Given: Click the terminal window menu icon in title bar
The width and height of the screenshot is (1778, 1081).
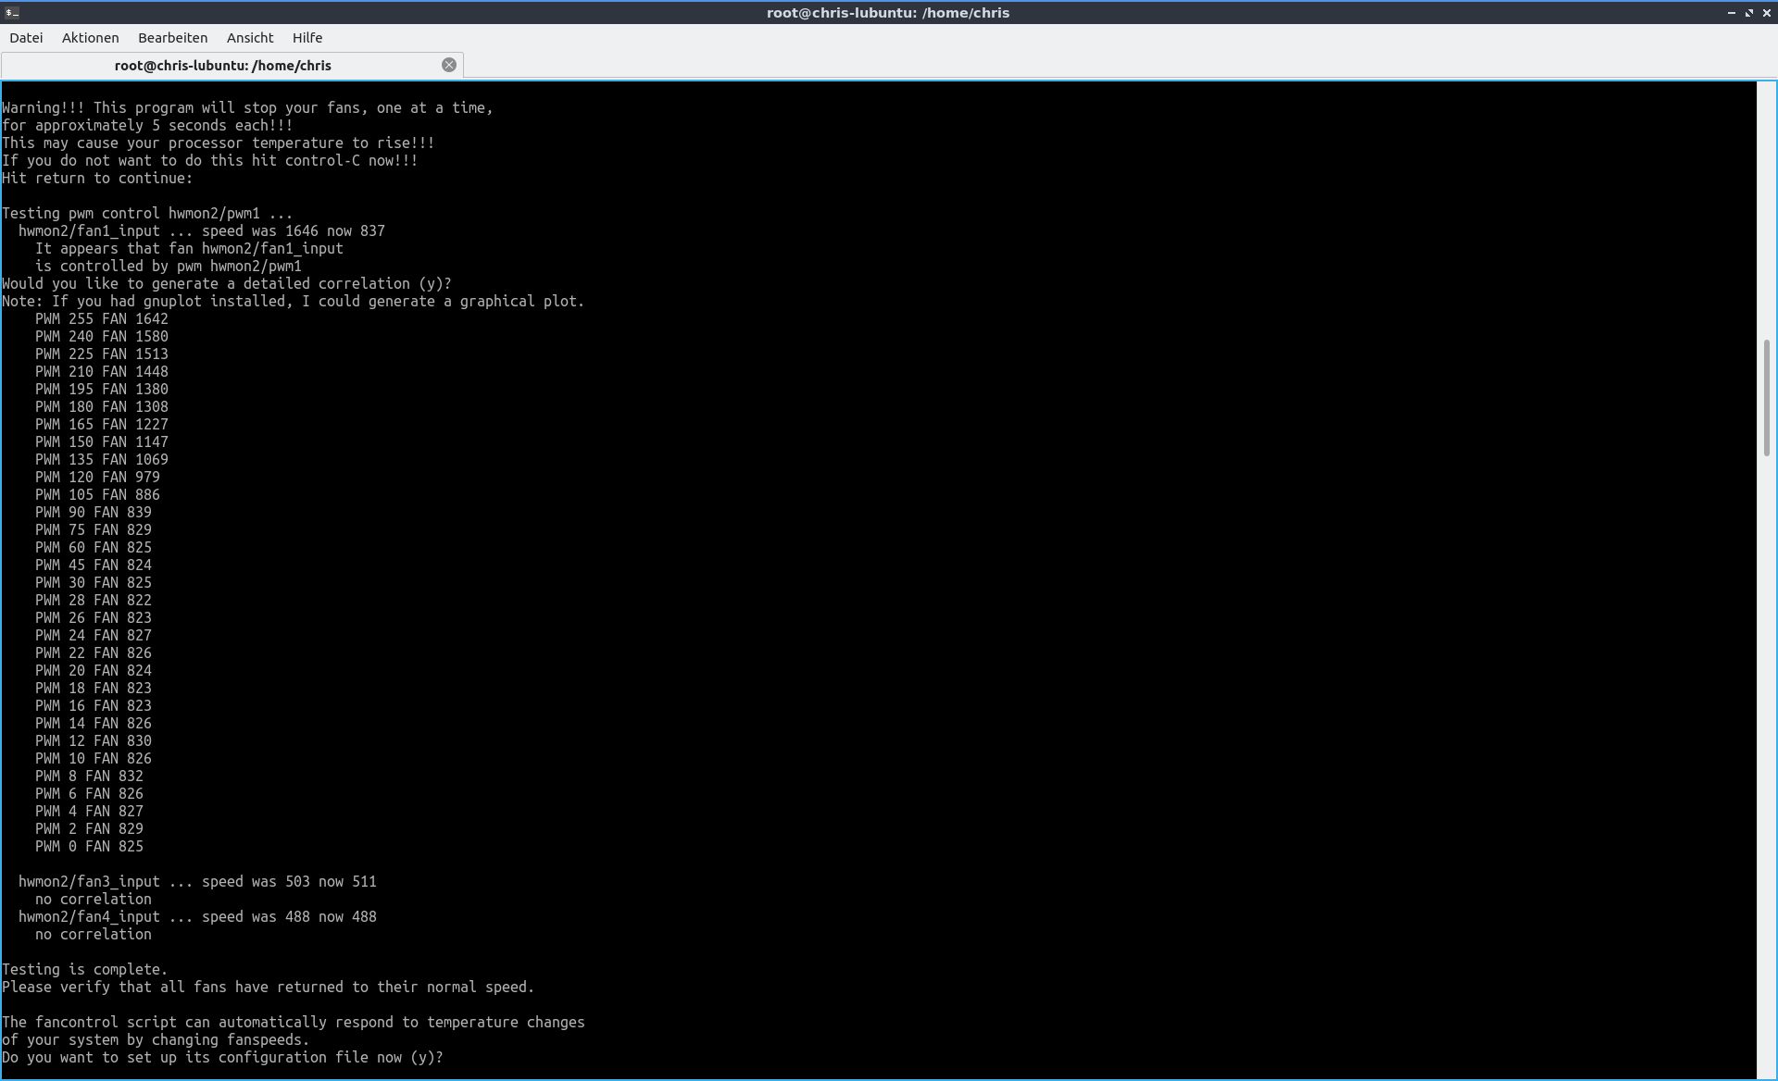Looking at the screenshot, I should 11,12.
